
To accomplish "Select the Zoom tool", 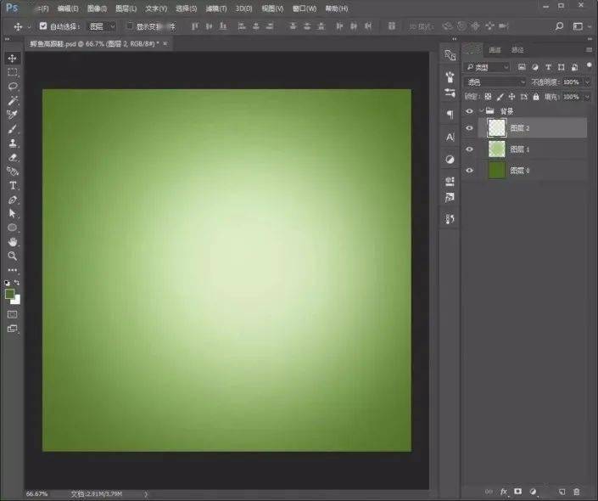I will (13, 256).
